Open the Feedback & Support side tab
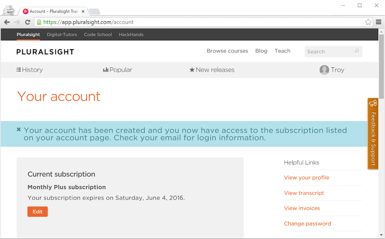Viewport: 385px width, 239px height. click(x=372, y=134)
